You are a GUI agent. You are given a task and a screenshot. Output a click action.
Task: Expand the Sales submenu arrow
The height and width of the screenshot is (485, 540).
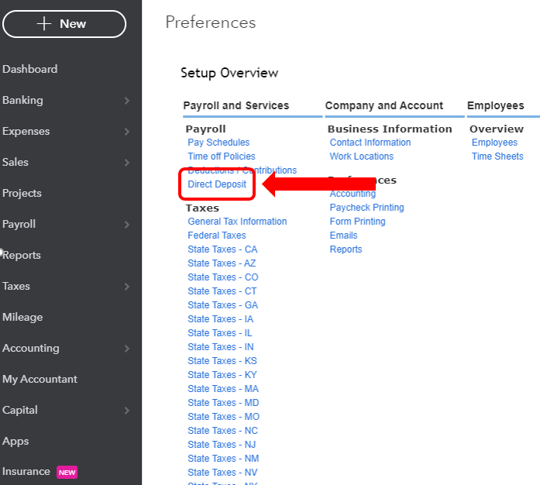tap(127, 163)
